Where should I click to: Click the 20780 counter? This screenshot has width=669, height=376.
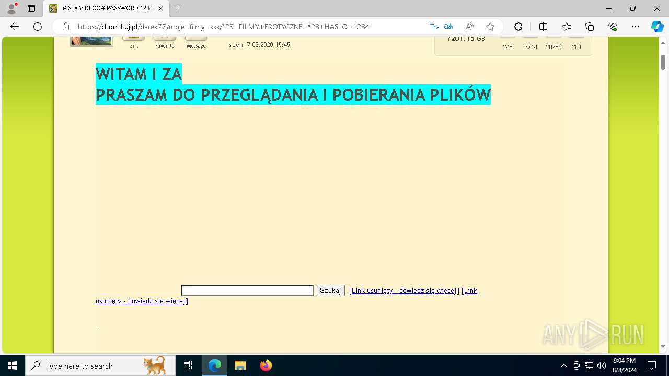[553, 47]
